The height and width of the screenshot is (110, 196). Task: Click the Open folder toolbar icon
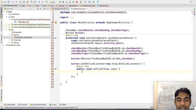coord(2,2)
